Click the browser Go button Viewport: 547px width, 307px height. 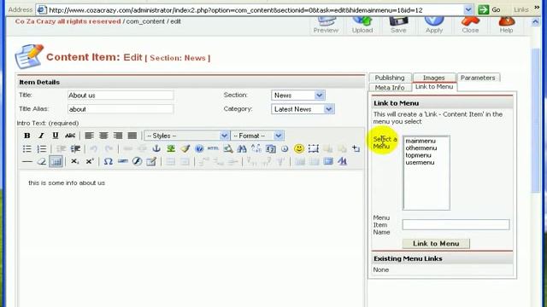click(x=490, y=9)
